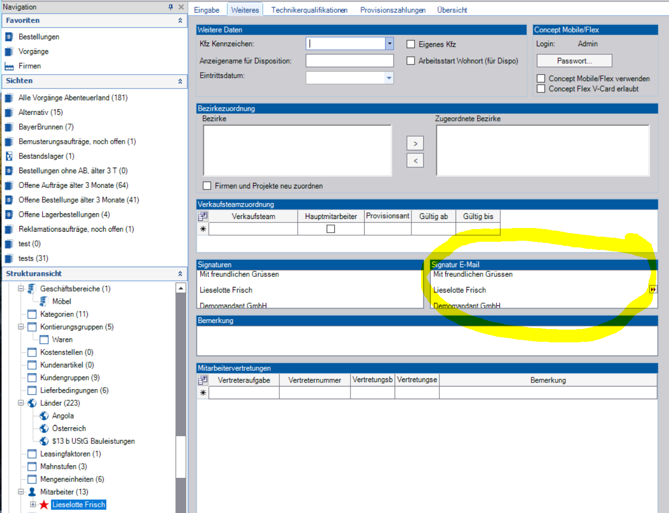Collapse the Sichten panel section
Viewport: 669px width, 513px height.
(x=180, y=81)
